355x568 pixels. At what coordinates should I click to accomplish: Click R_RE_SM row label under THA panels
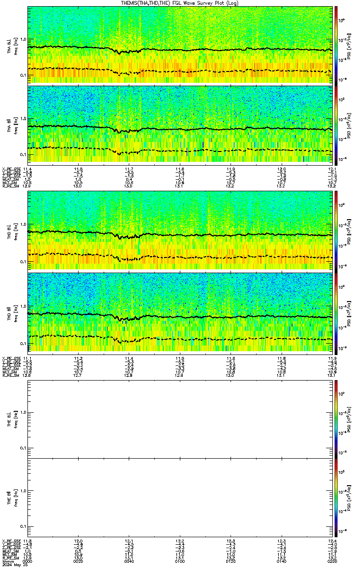[x=10, y=186]
